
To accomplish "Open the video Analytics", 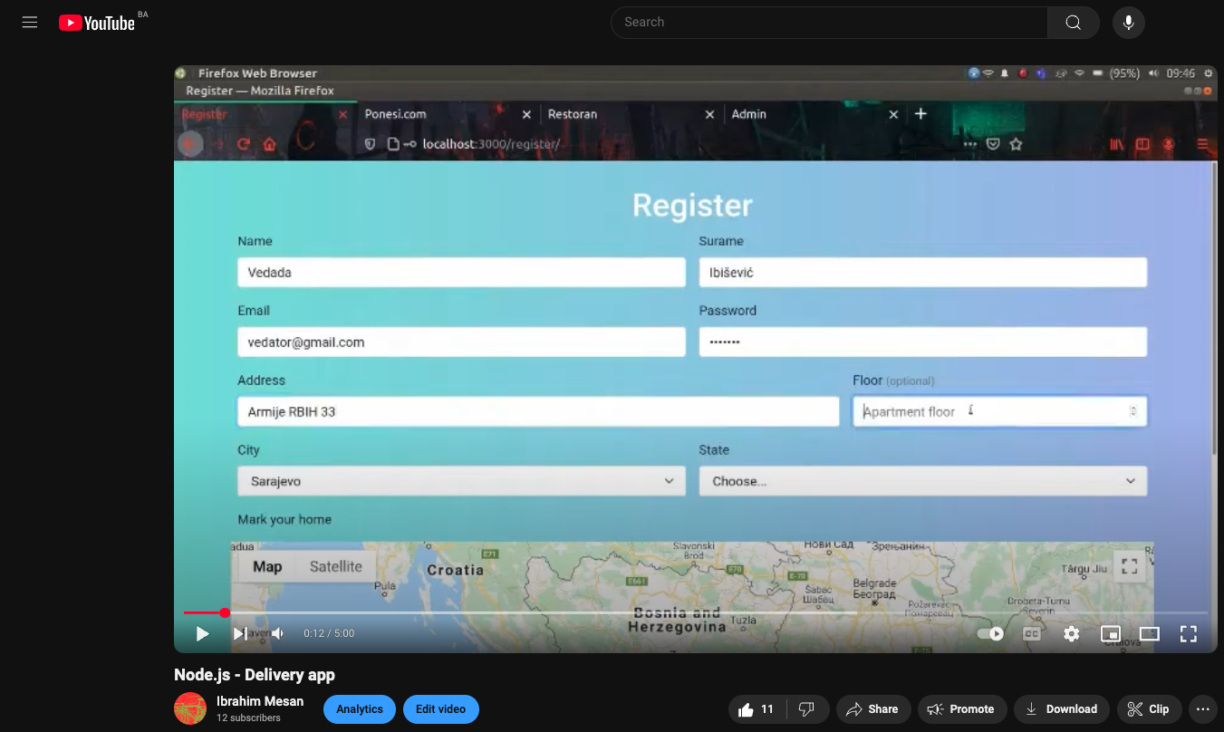I will tap(359, 709).
